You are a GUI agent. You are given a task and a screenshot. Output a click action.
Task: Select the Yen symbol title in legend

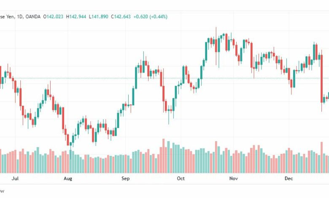pos(7,17)
